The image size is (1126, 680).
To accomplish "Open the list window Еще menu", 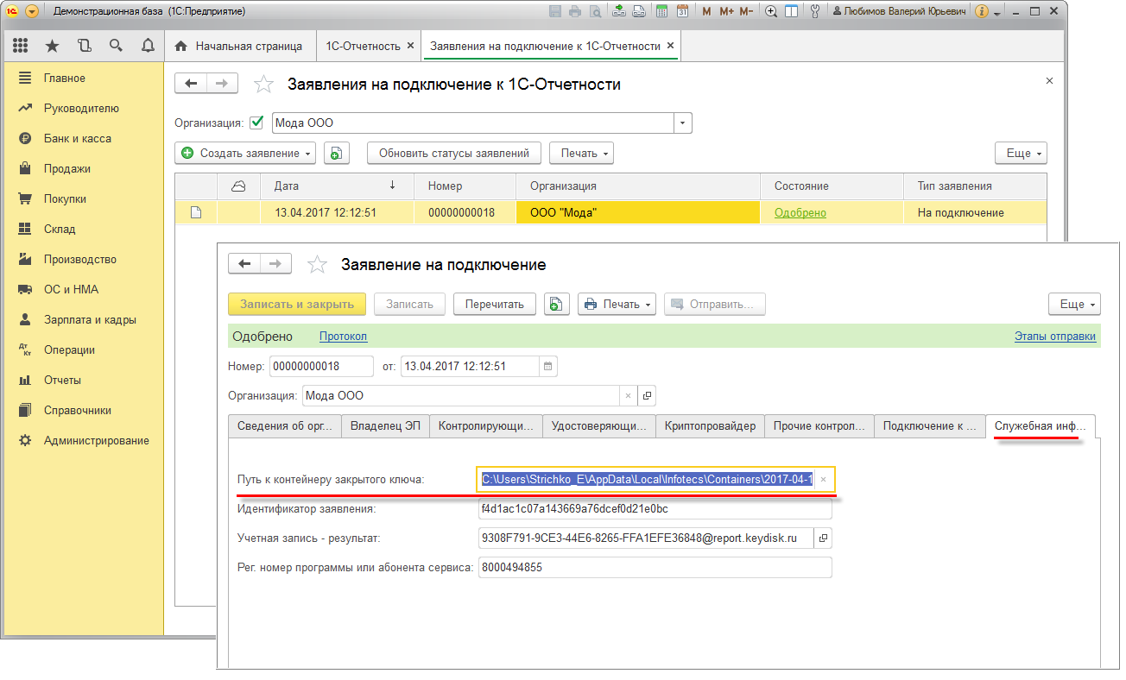I will click(x=1021, y=154).
